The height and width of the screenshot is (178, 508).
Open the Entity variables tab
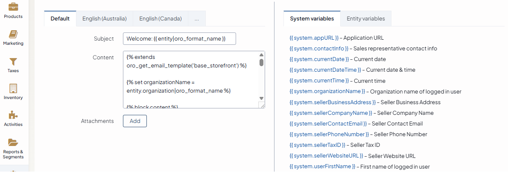tap(365, 19)
